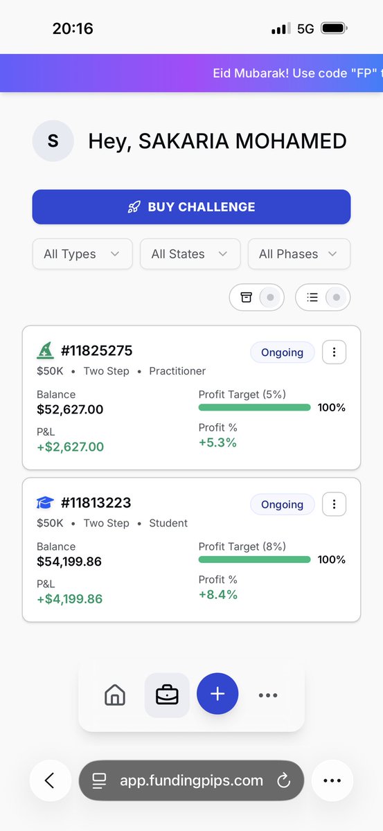Click P&L value +$4,199.86

pyautogui.click(x=70, y=599)
